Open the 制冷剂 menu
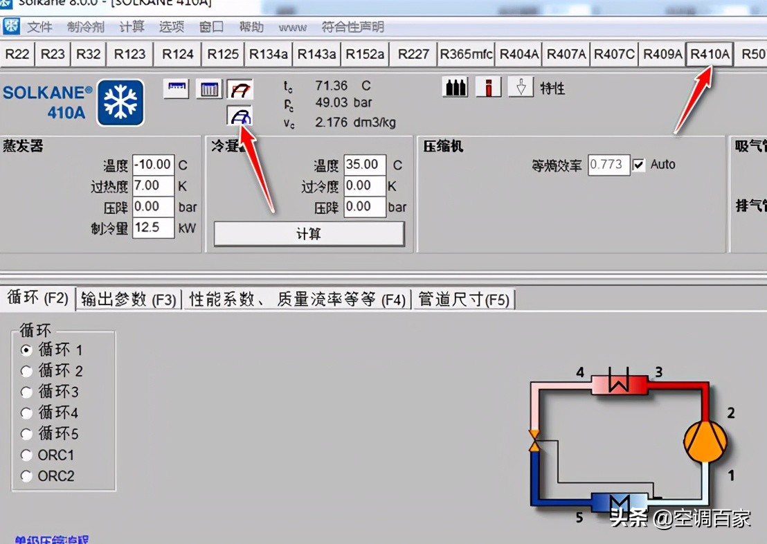Viewport: 767px width, 544px height. (86, 27)
